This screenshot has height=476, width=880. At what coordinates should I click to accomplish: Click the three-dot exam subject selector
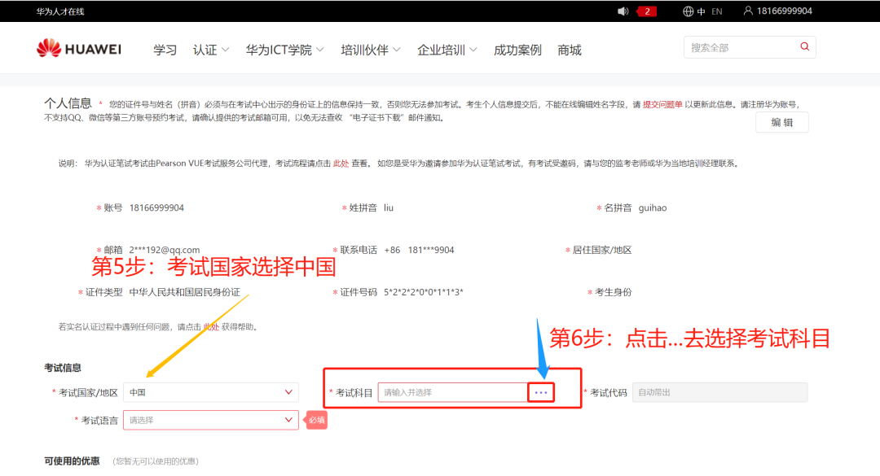tap(541, 392)
